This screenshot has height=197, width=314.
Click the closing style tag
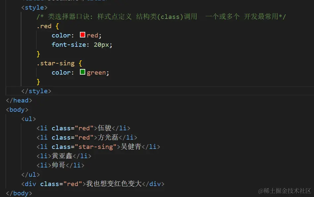click(36, 91)
